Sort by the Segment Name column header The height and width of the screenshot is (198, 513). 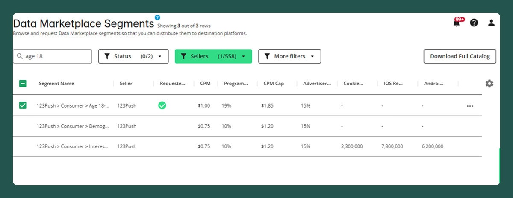pos(56,84)
